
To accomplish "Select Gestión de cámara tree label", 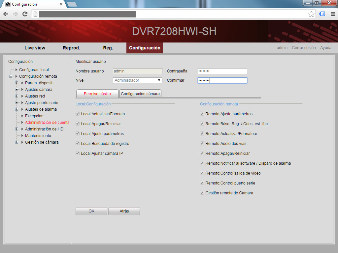I will click(42, 142).
